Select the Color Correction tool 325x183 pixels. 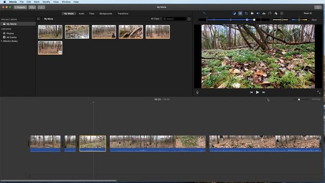click(240, 13)
